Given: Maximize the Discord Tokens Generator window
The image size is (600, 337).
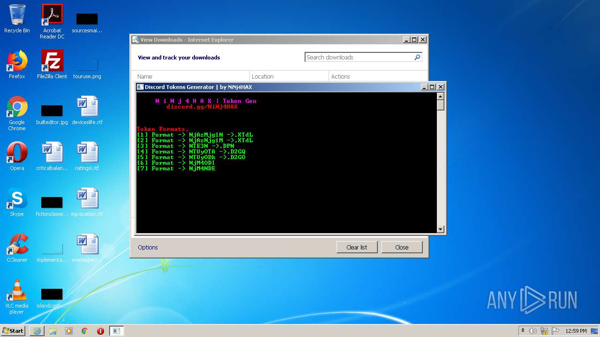Looking at the screenshot, I should (432, 87).
